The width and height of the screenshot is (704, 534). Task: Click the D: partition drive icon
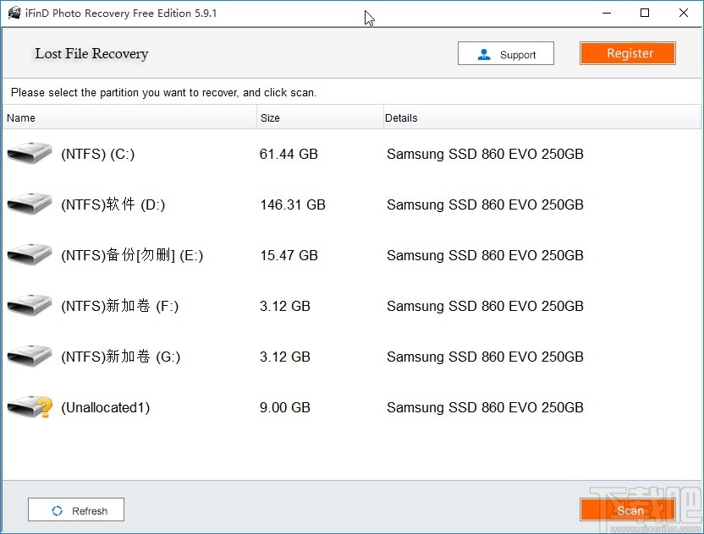click(x=30, y=204)
